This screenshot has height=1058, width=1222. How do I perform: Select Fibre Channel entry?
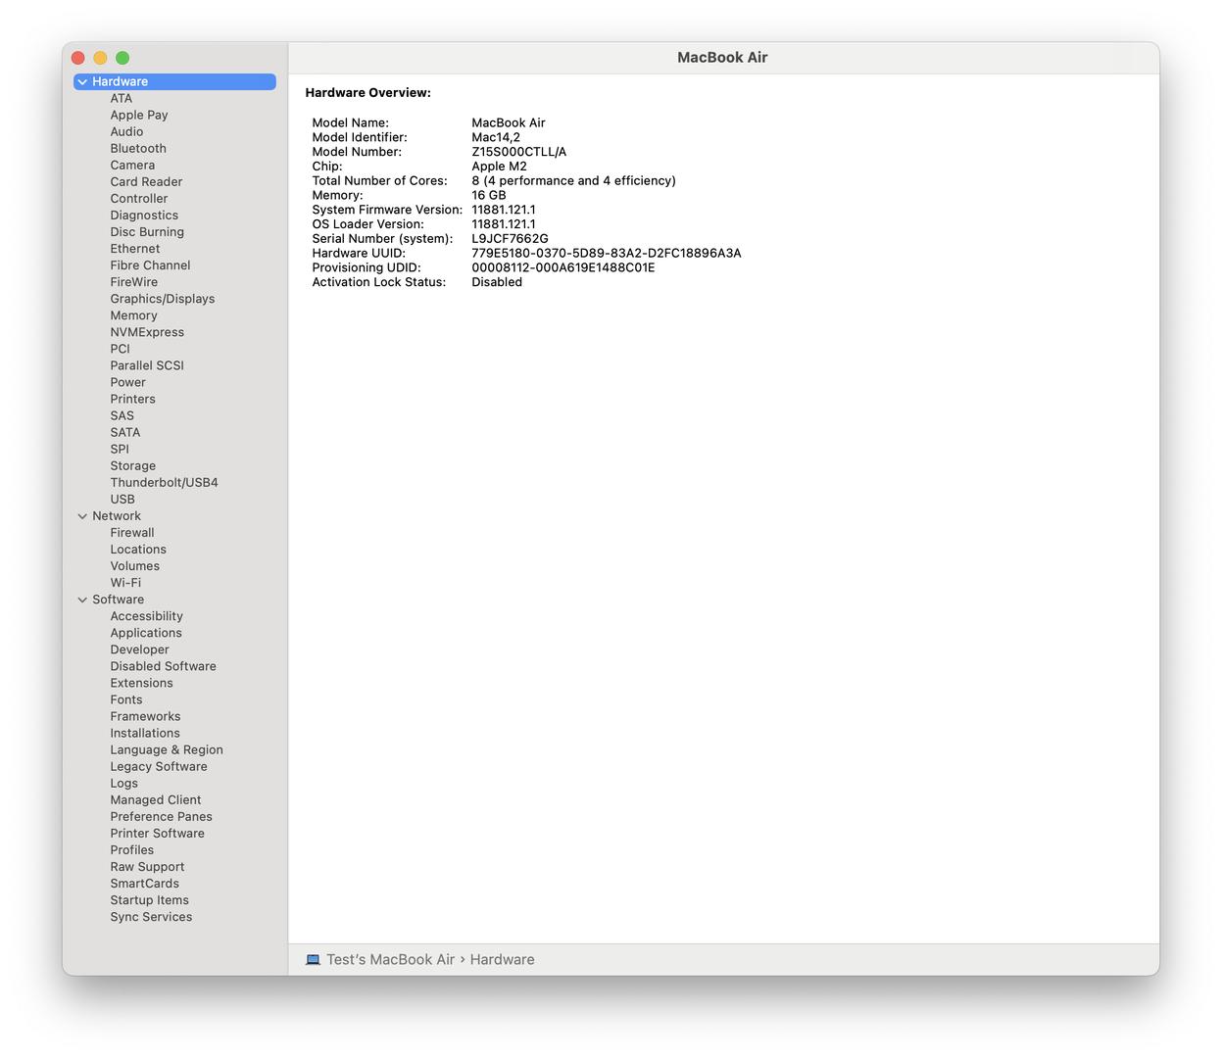pos(150,265)
